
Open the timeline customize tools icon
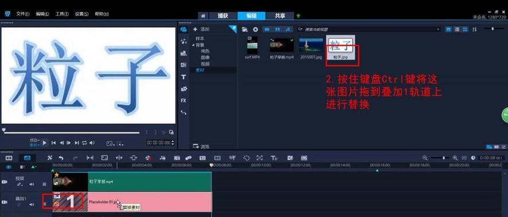coord(49,158)
